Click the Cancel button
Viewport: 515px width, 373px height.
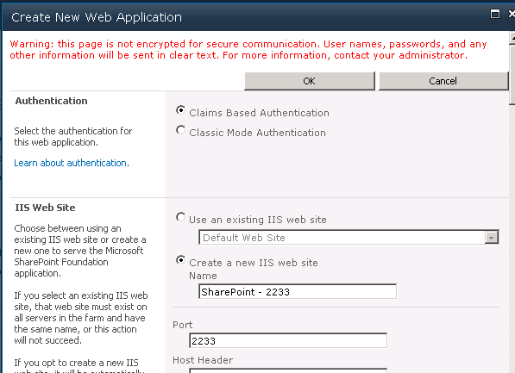click(443, 81)
